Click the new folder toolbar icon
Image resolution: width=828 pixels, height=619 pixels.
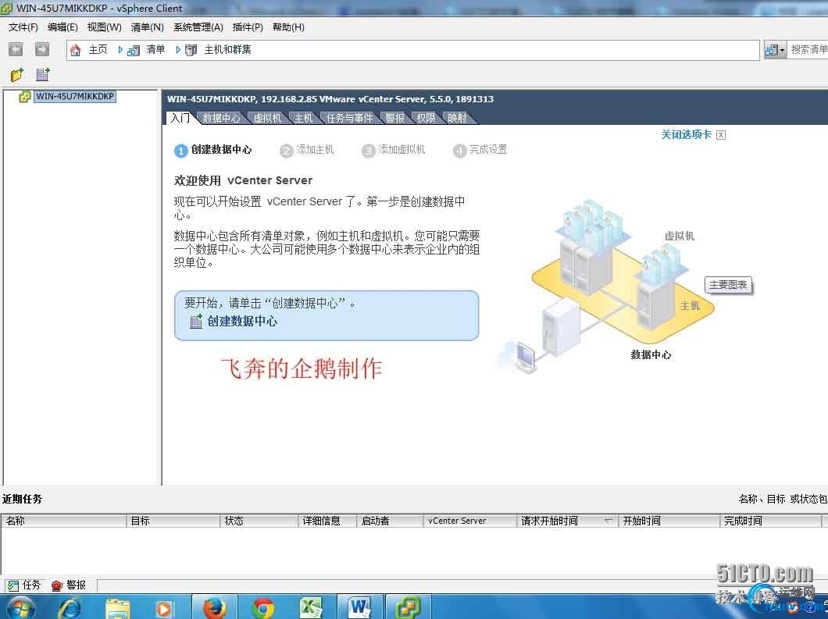pyautogui.click(x=17, y=75)
